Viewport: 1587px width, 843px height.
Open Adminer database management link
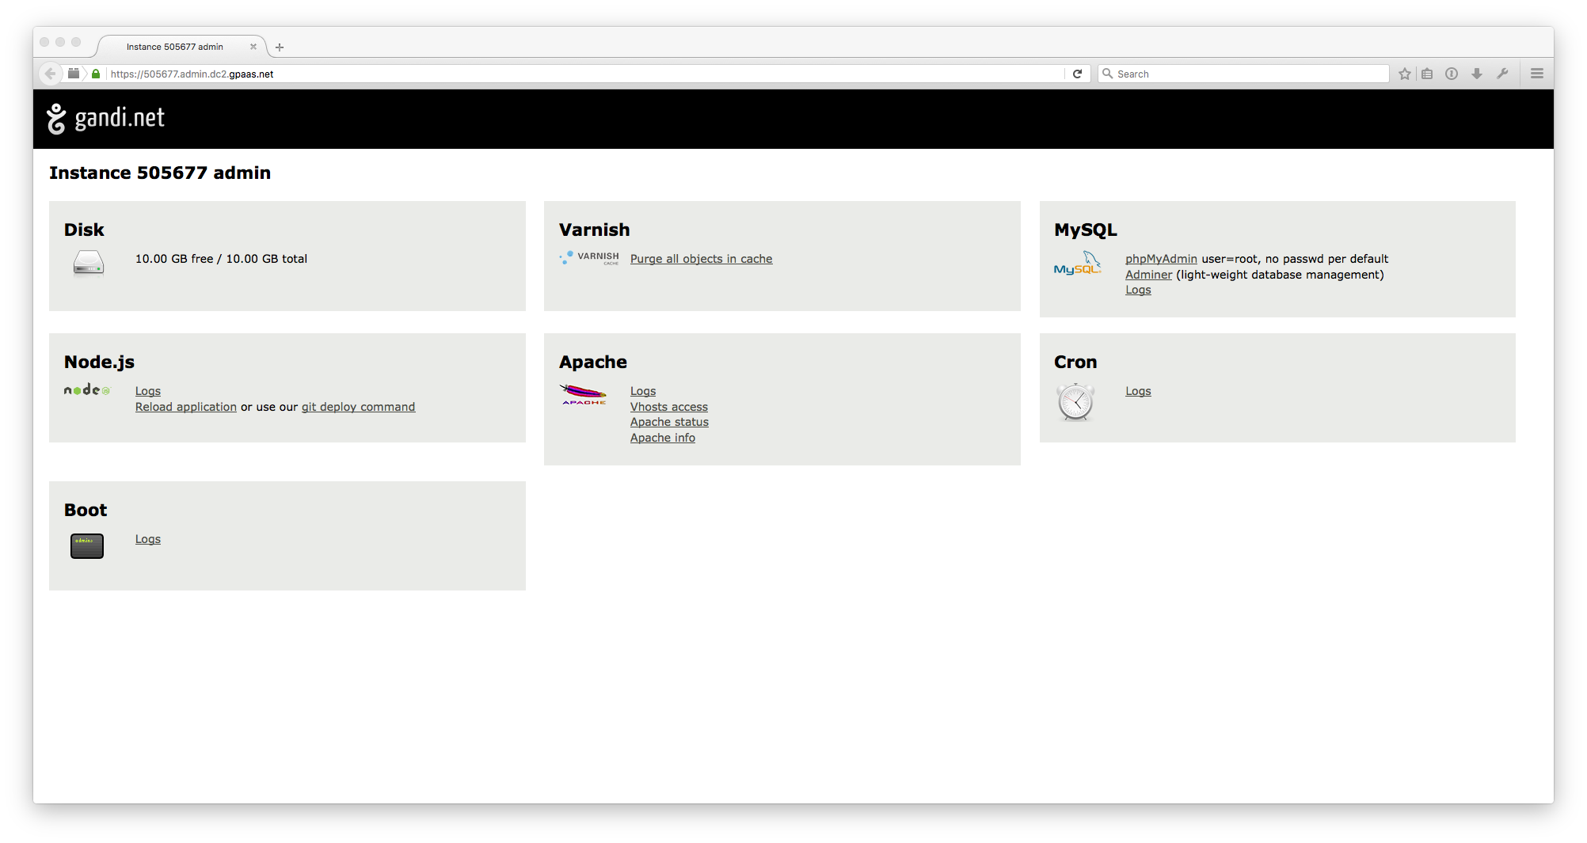click(x=1148, y=275)
